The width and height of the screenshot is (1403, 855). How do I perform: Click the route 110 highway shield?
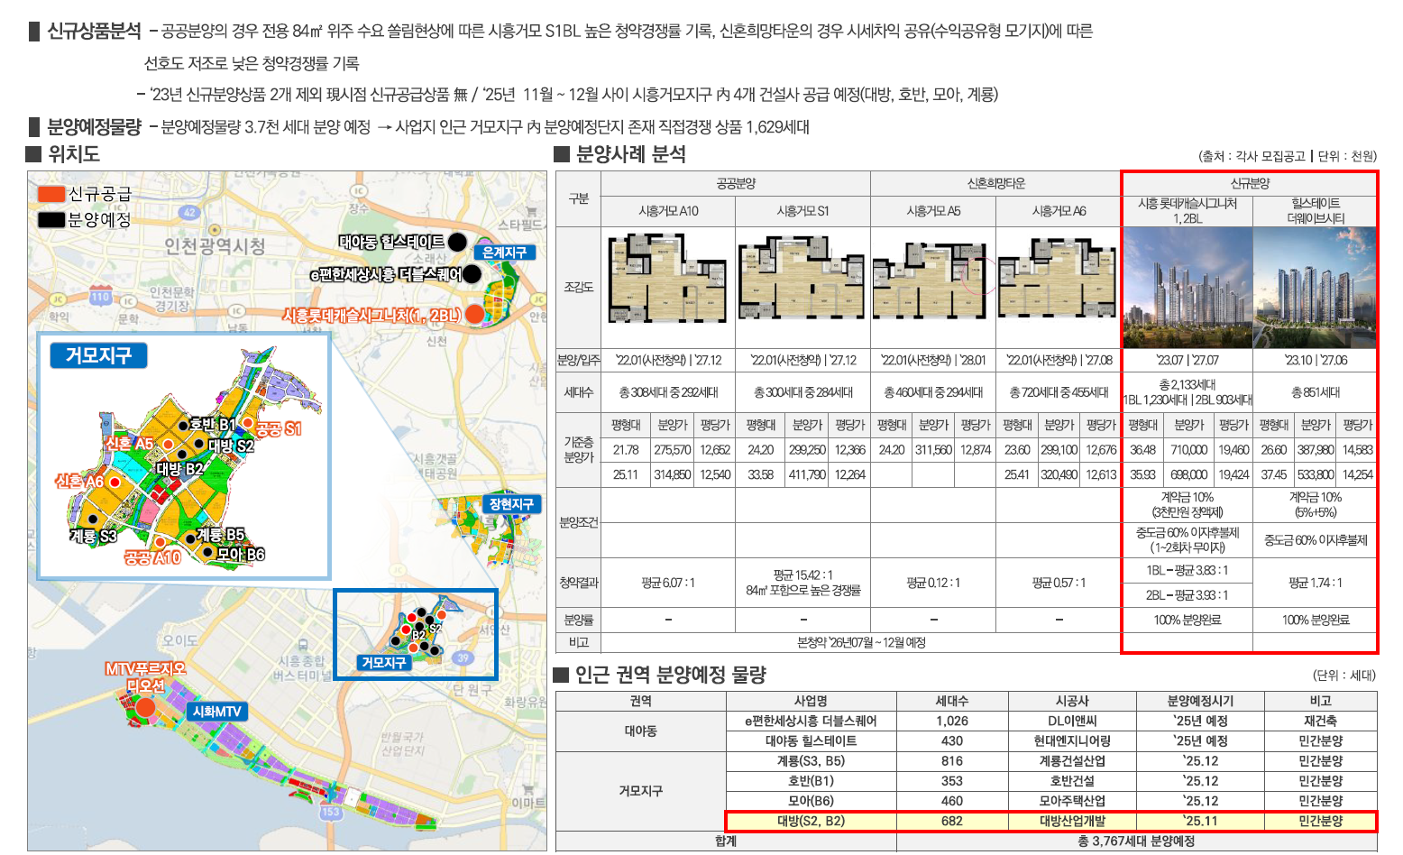pyautogui.click(x=100, y=297)
